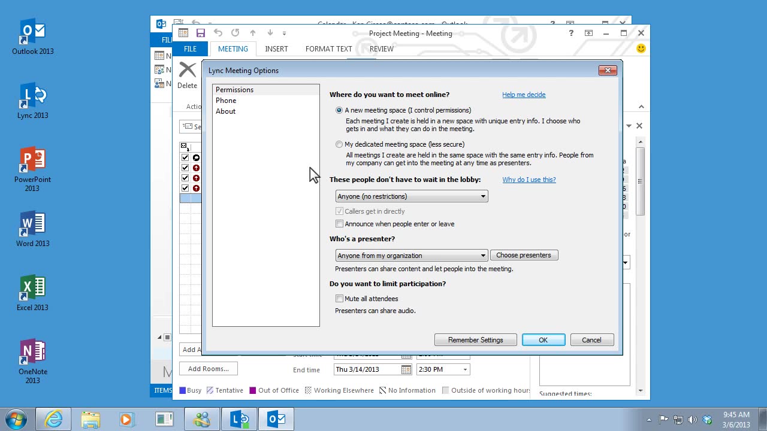
Task: Open Internet Explorer from the taskbar
Action: pos(53,419)
